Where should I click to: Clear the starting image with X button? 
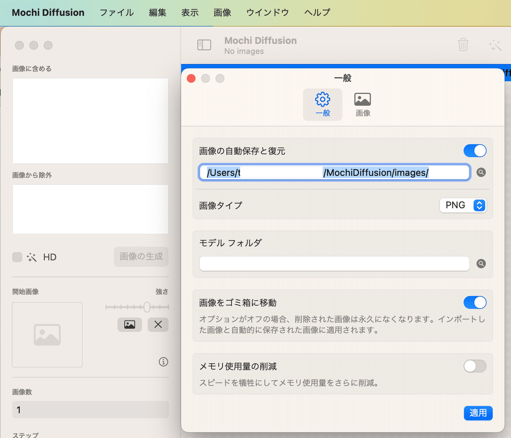coord(158,325)
